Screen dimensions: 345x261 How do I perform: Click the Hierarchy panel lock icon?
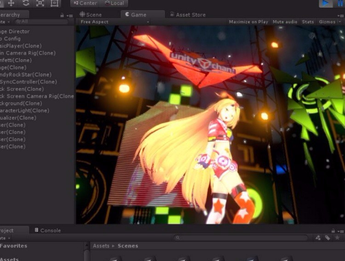click(x=62, y=15)
